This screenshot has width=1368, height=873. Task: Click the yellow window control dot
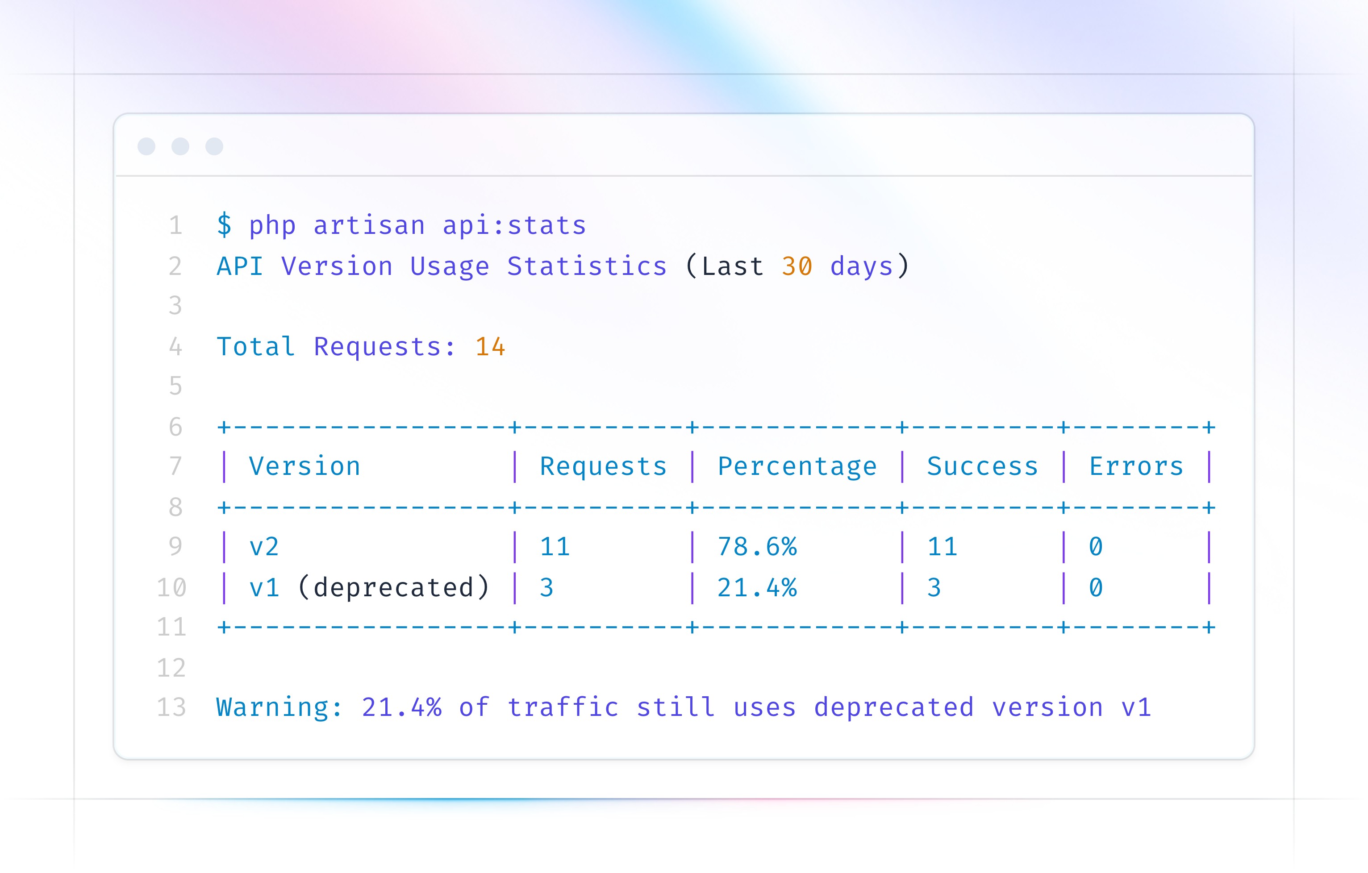click(x=180, y=146)
